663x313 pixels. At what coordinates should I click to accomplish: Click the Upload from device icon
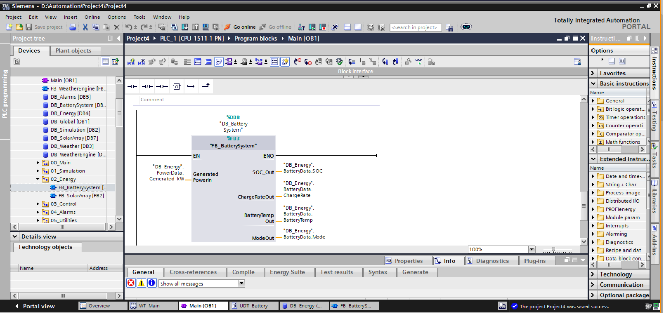click(195, 27)
